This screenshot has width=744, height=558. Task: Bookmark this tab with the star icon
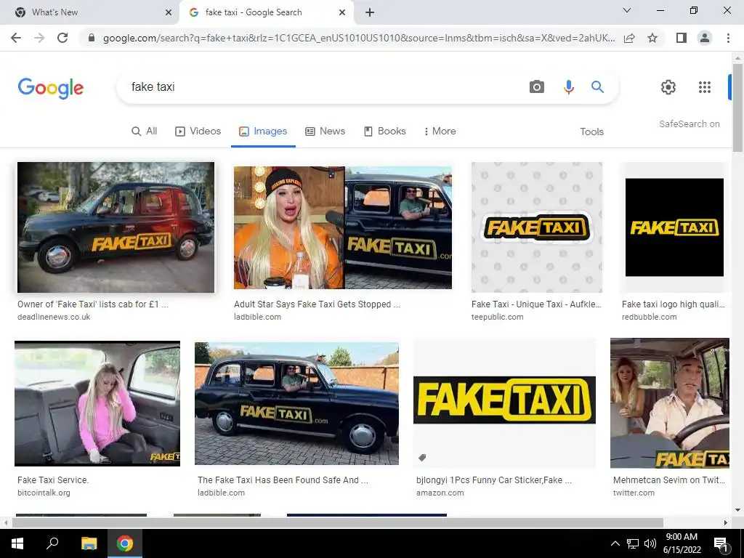coord(652,38)
